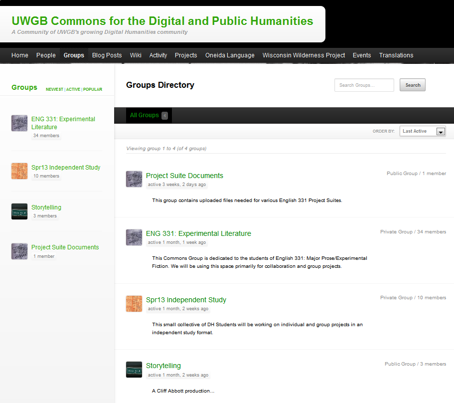This screenshot has width=454, height=403.
Task: Go to the Home menu item
Action: pyautogui.click(x=20, y=55)
